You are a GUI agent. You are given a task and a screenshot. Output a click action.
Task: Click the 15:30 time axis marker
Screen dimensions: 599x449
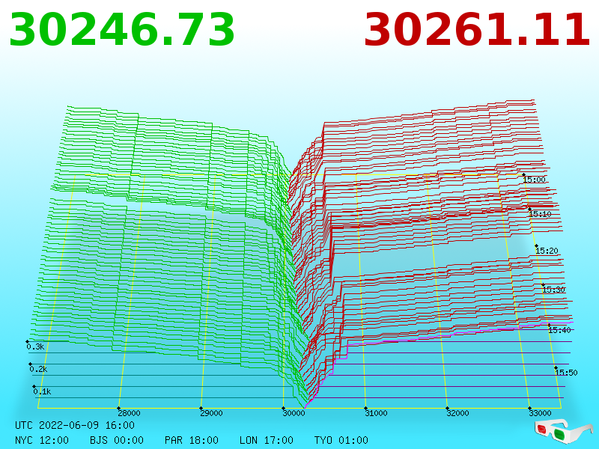tap(553, 290)
